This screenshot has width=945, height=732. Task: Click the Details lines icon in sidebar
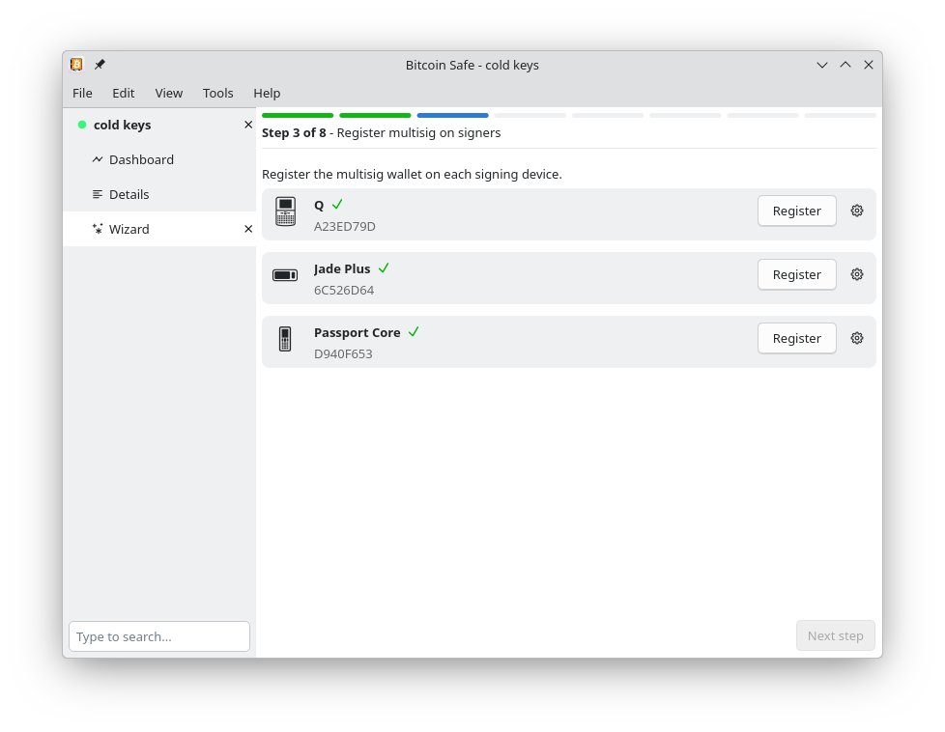point(97,194)
